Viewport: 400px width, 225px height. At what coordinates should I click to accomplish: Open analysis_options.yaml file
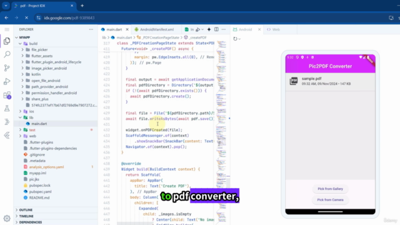click(x=46, y=167)
